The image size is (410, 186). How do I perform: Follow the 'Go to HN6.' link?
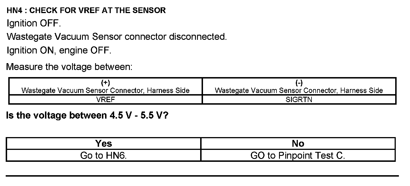[104, 156]
